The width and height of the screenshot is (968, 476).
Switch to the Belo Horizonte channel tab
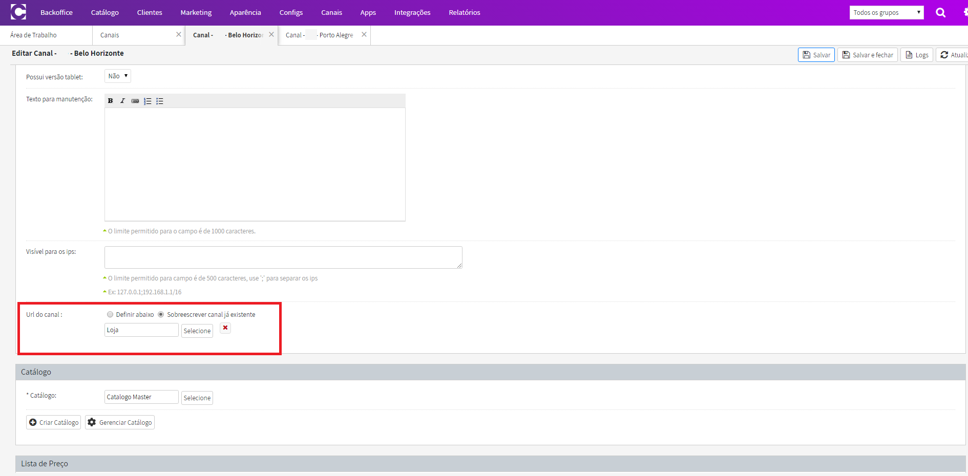point(232,35)
